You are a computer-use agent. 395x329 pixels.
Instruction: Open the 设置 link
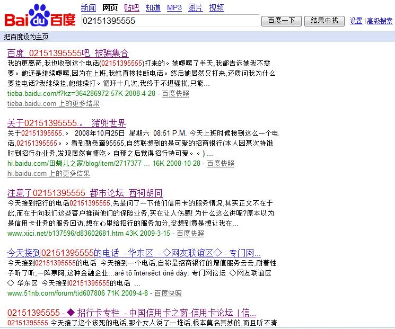[356, 21]
